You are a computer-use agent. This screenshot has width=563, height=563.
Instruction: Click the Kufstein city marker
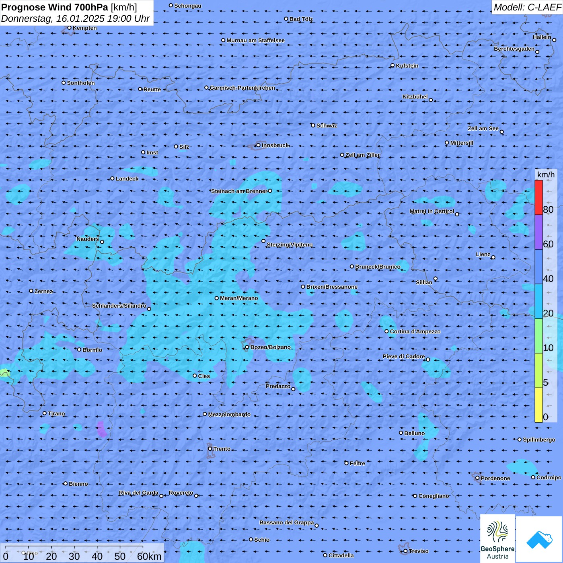point(392,65)
